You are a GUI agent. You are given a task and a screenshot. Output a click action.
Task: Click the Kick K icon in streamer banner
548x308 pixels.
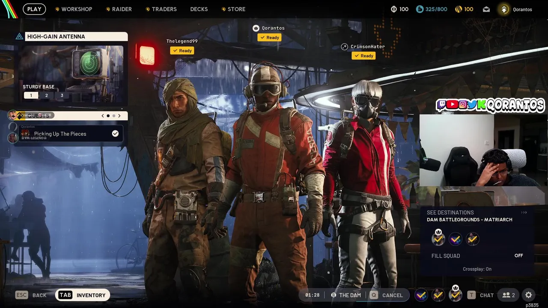click(x=482, y=104)
